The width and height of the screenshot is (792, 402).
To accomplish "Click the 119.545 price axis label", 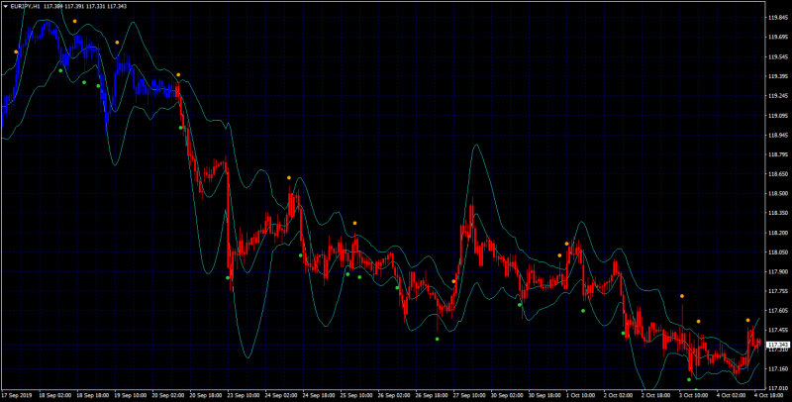I will pyautogui.click(x=777, y=57).
